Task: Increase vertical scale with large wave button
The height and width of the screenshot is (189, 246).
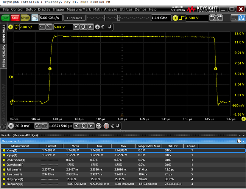Action: [49, 27]
